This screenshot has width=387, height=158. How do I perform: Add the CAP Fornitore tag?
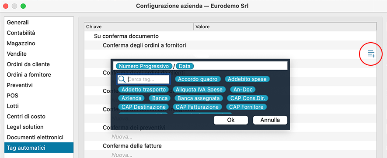coord(246,107)
